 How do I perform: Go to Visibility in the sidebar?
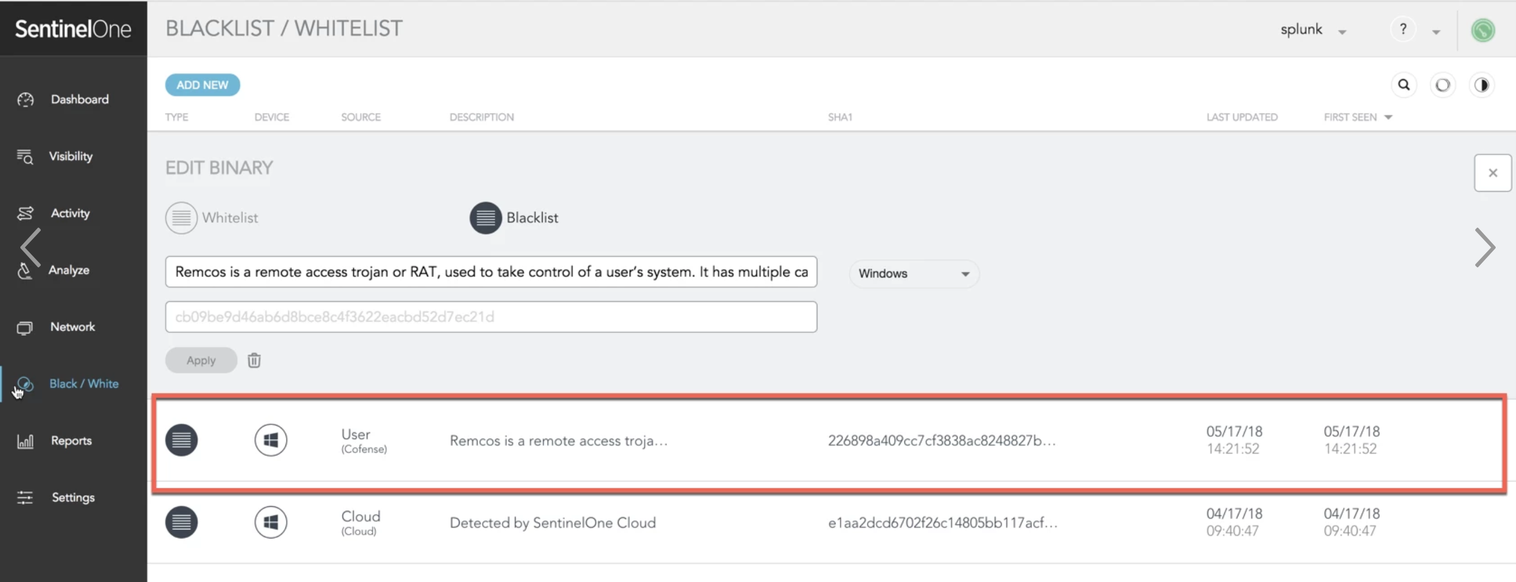point(71,157)
